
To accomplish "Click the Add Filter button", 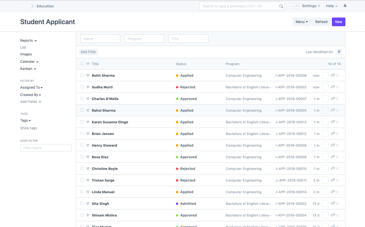I will (88, 52).
